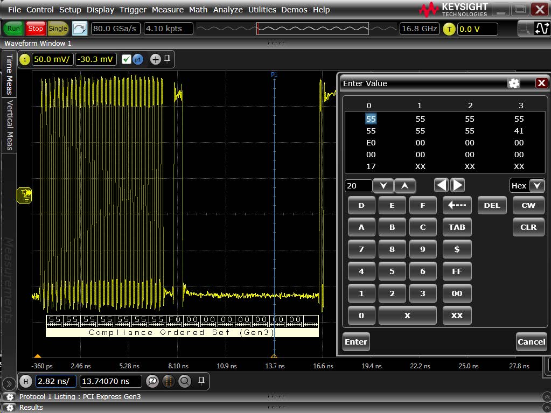
Task: Click the horizontal H button icon
Action: click(25, 381)
